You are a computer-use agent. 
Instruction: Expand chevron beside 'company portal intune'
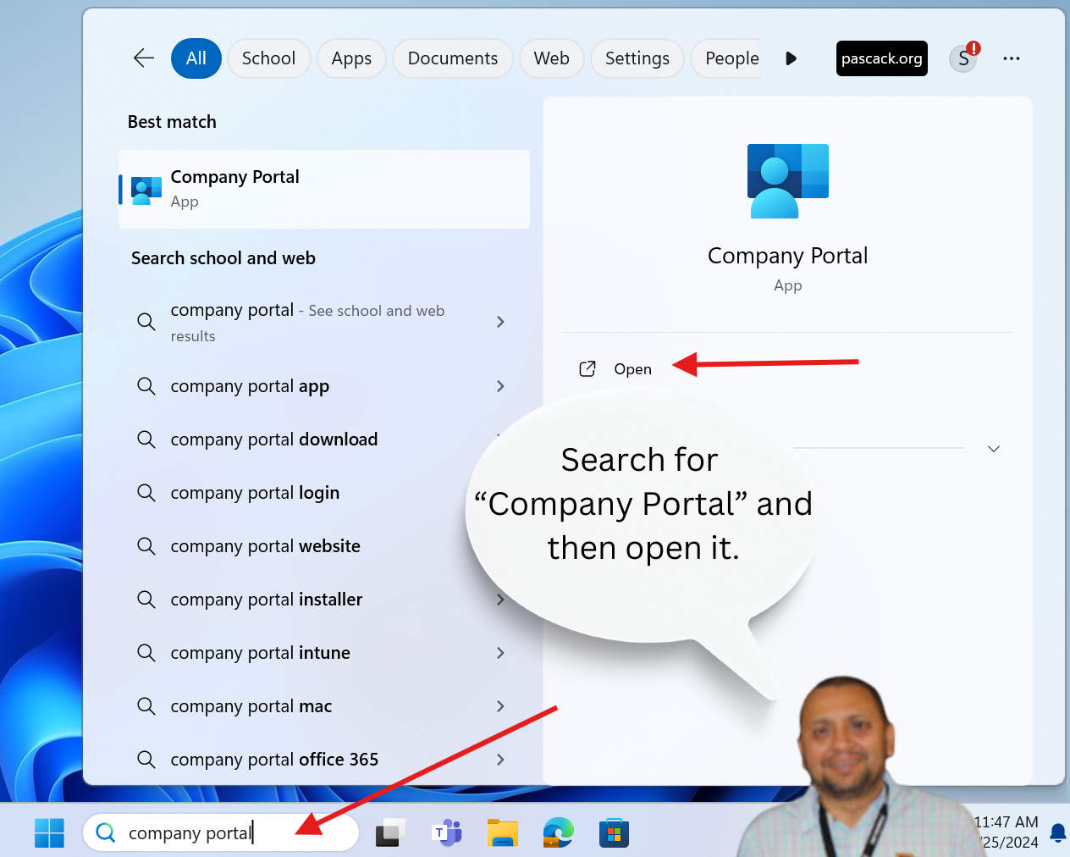coord(500,653)
